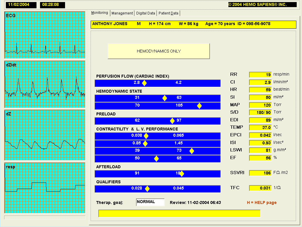
Task: Select the resp waveform panel
Action: tap(45, 188)
